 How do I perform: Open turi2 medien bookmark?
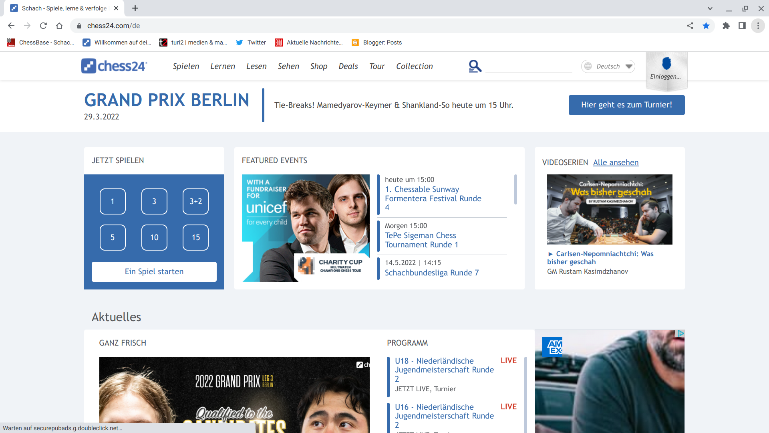[x=193, y=42]
